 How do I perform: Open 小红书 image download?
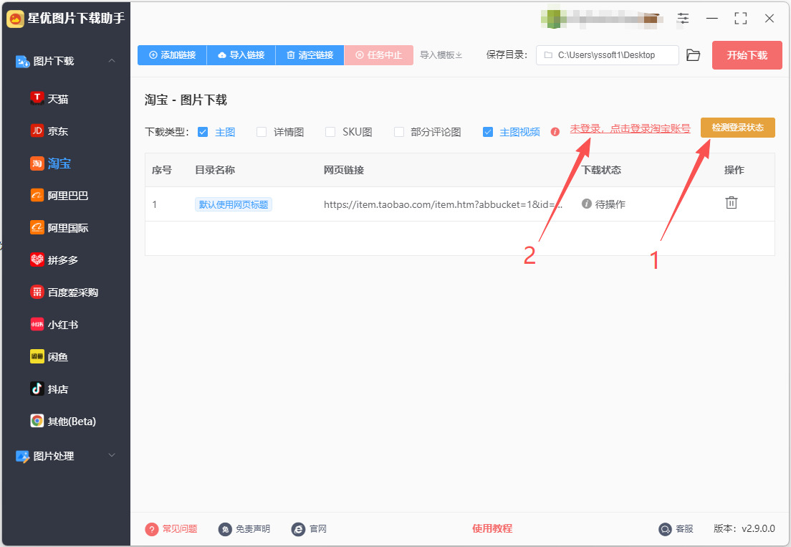[x=54, y=325]
